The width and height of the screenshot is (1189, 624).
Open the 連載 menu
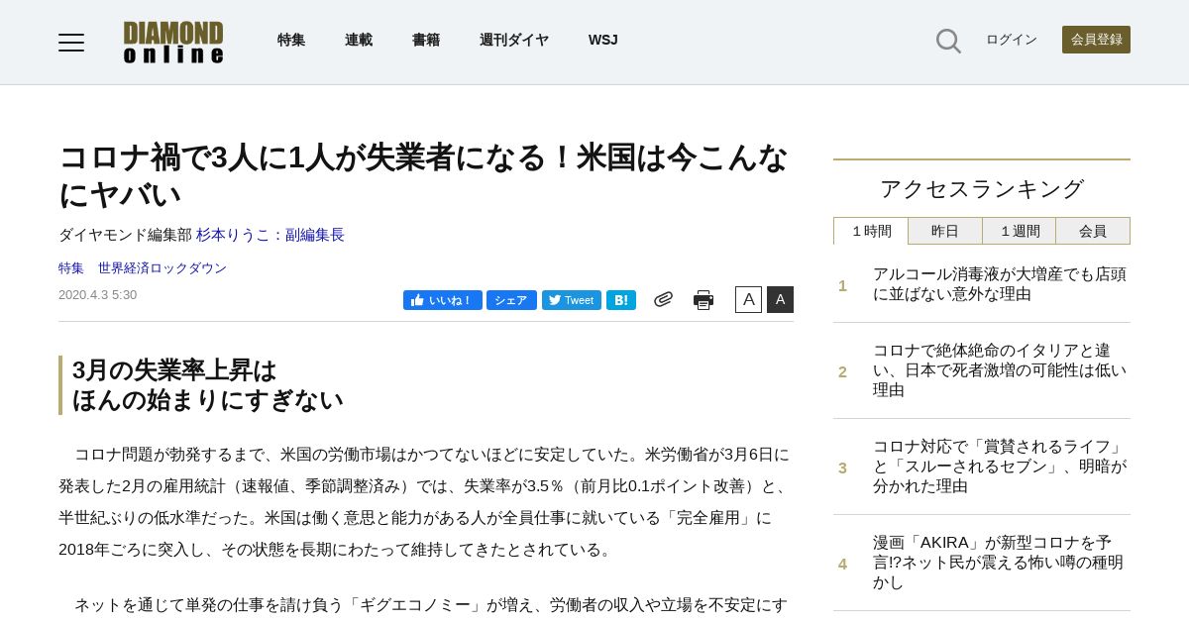[359, 40]
